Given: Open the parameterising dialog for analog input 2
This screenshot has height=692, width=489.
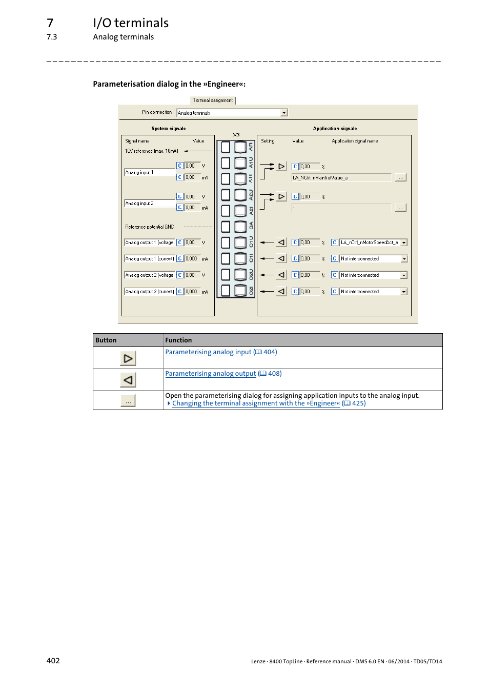Looking at the screenshot, I should pyautogui.click(x=281, y=196).
